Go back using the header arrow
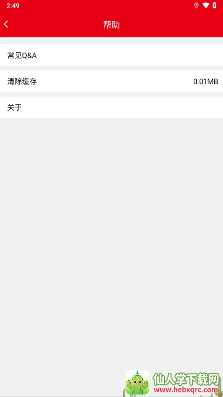The image size is (223, 397). pyautogui.click(x=6, y=24)
